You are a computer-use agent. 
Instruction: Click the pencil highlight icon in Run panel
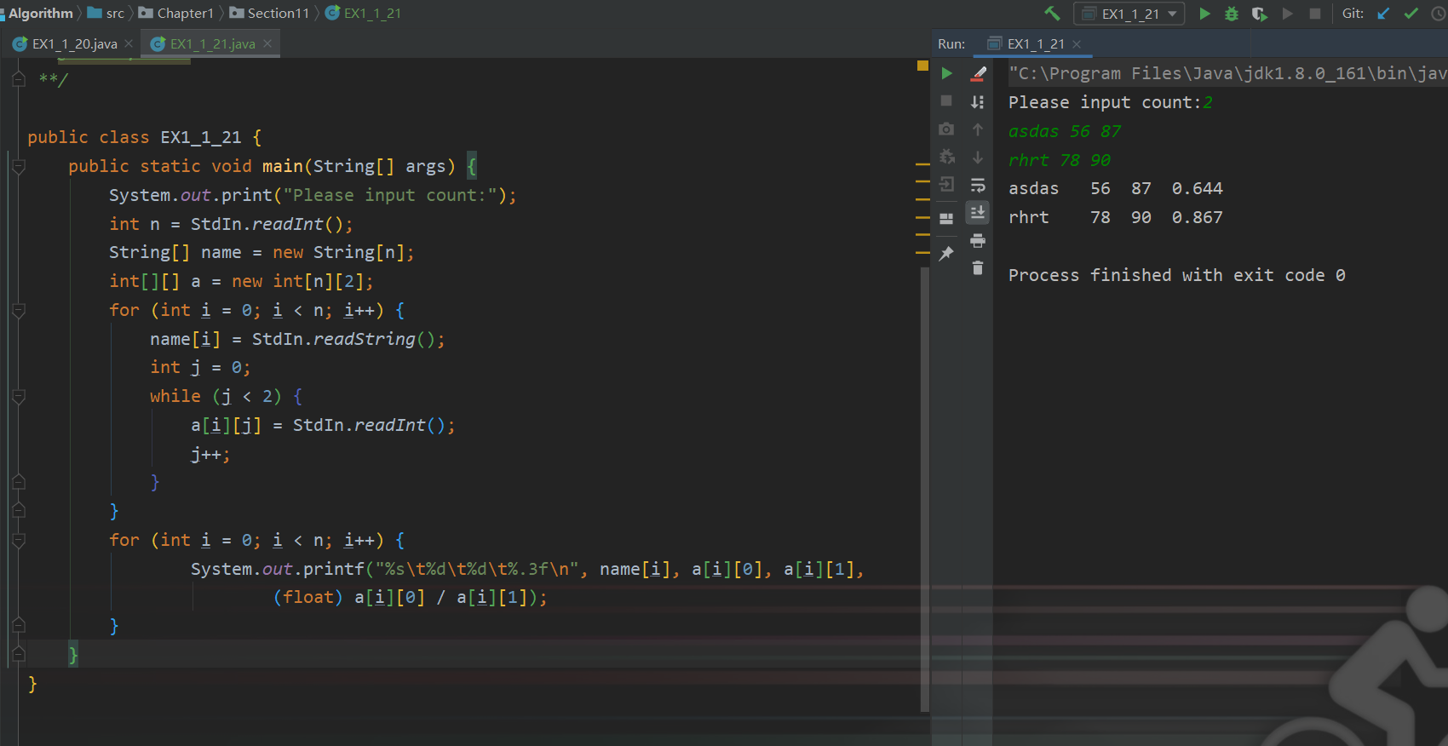[x=978, y=74]
